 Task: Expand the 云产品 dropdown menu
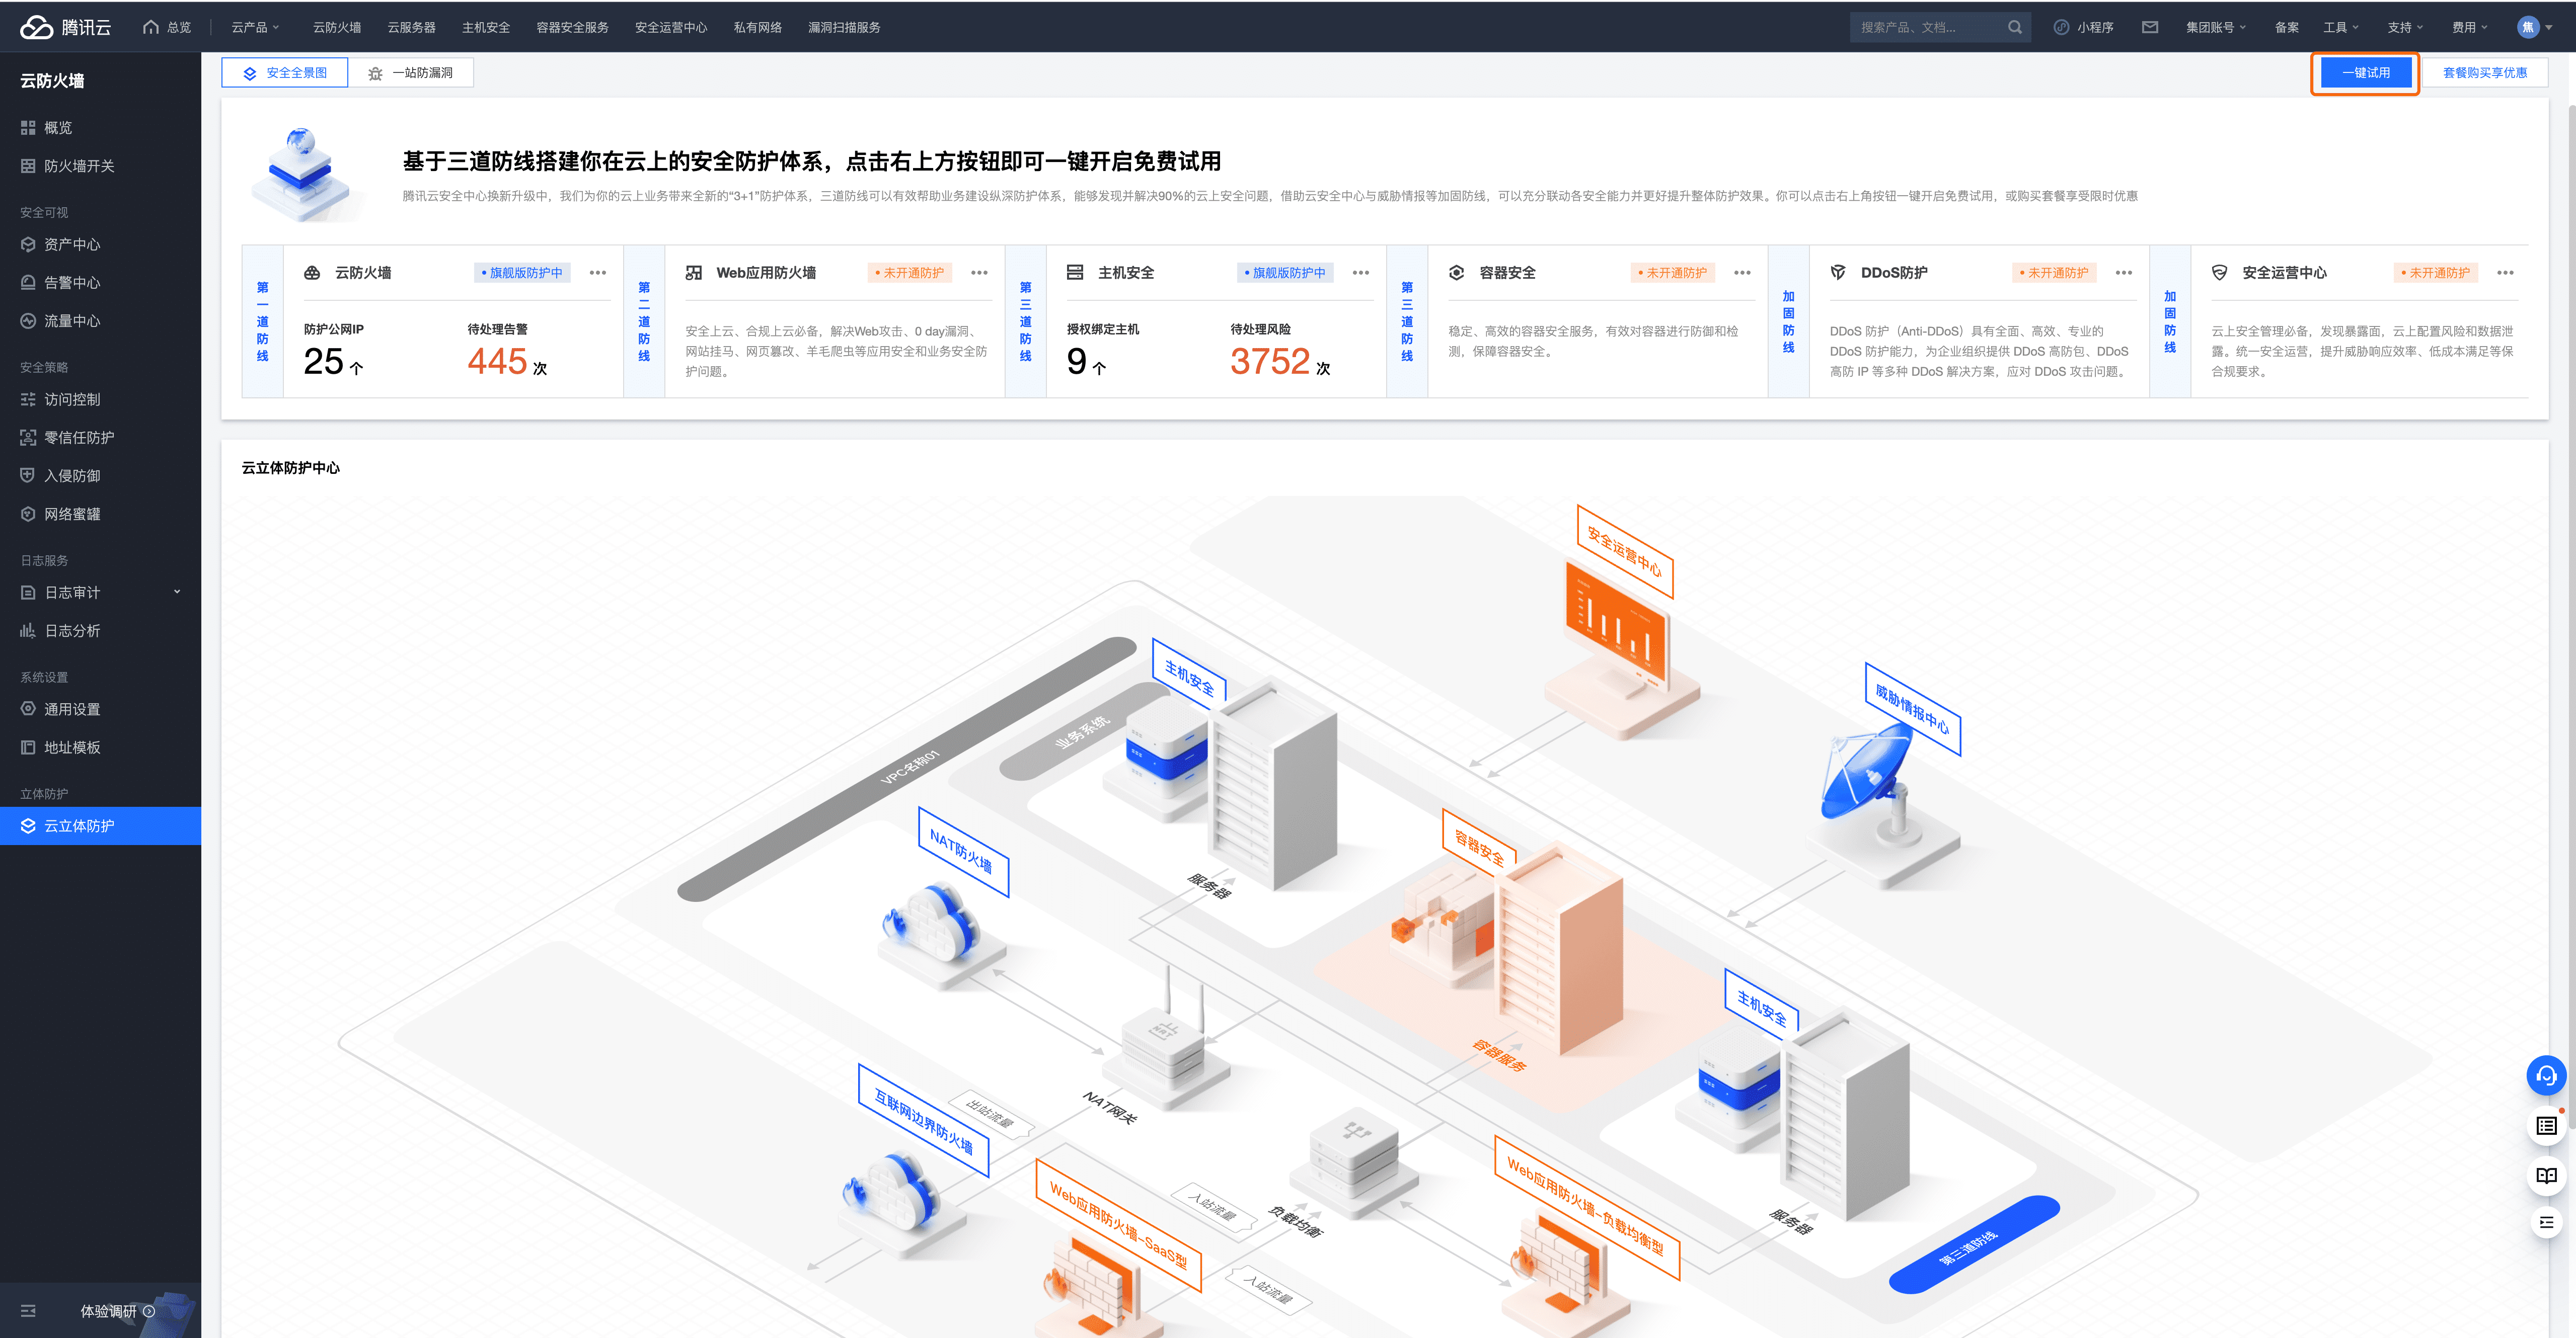pos(256,27)
